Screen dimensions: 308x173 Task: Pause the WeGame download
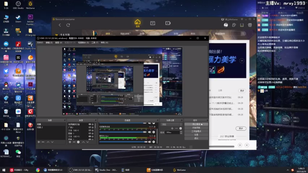tap(240, 145)
